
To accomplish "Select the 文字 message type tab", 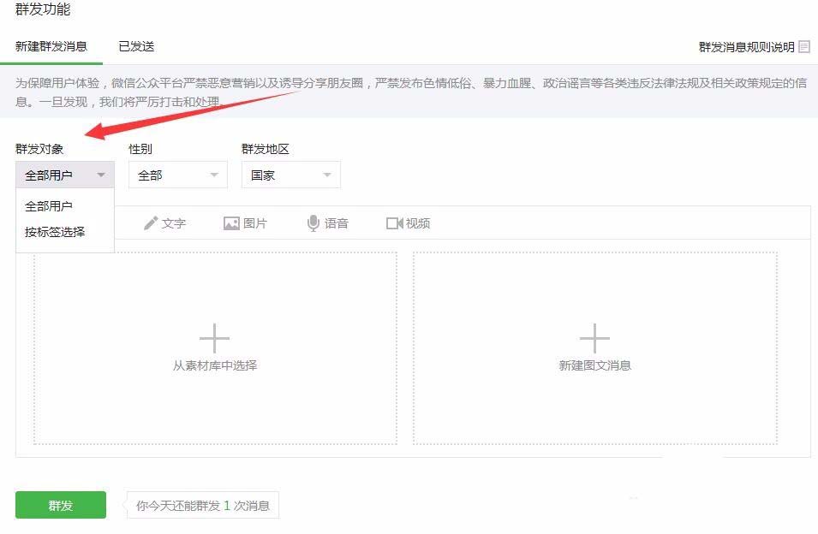I will point(164,223).
